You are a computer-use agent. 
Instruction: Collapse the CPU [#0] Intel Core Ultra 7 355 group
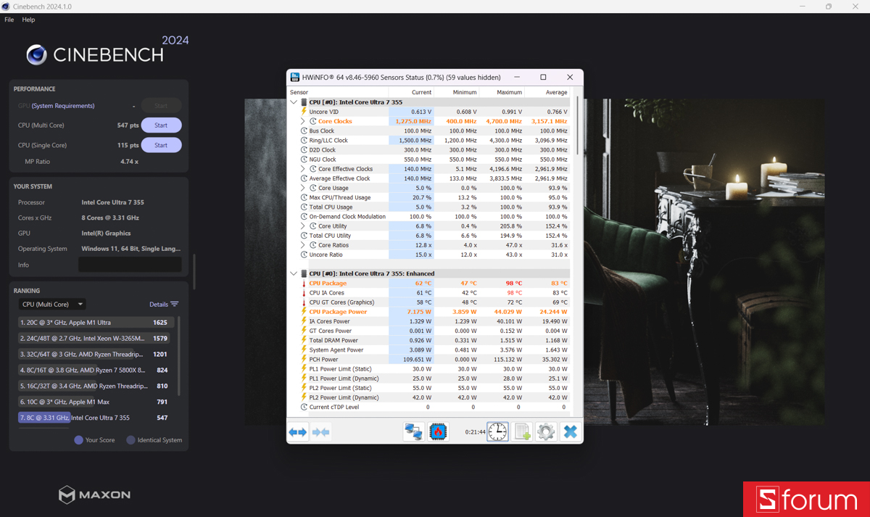pyautogui.click(x=294, y=102)
